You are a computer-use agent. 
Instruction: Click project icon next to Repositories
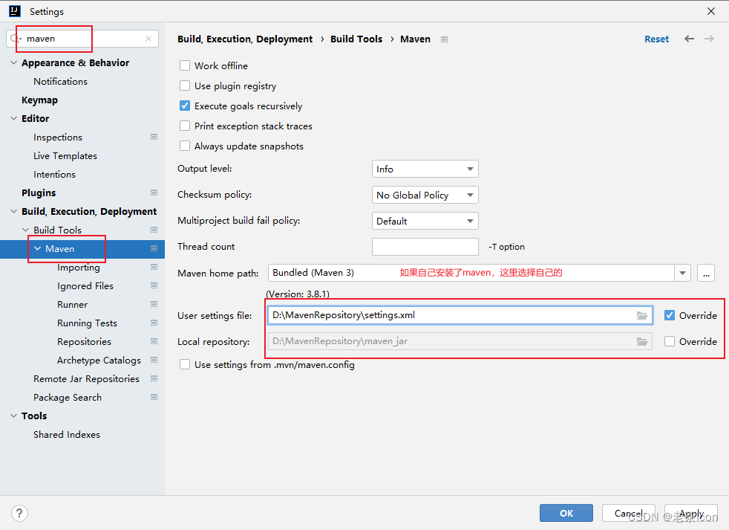point(154,342)
